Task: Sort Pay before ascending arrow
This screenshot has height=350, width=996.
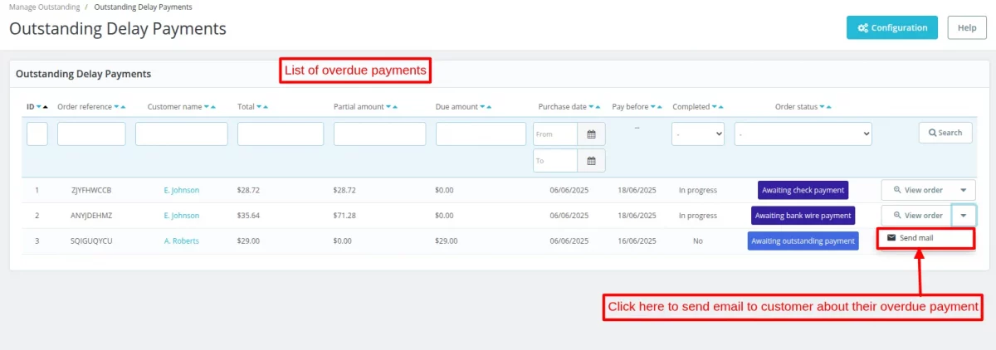Action: pyautogui.click(x=661, y=107)
